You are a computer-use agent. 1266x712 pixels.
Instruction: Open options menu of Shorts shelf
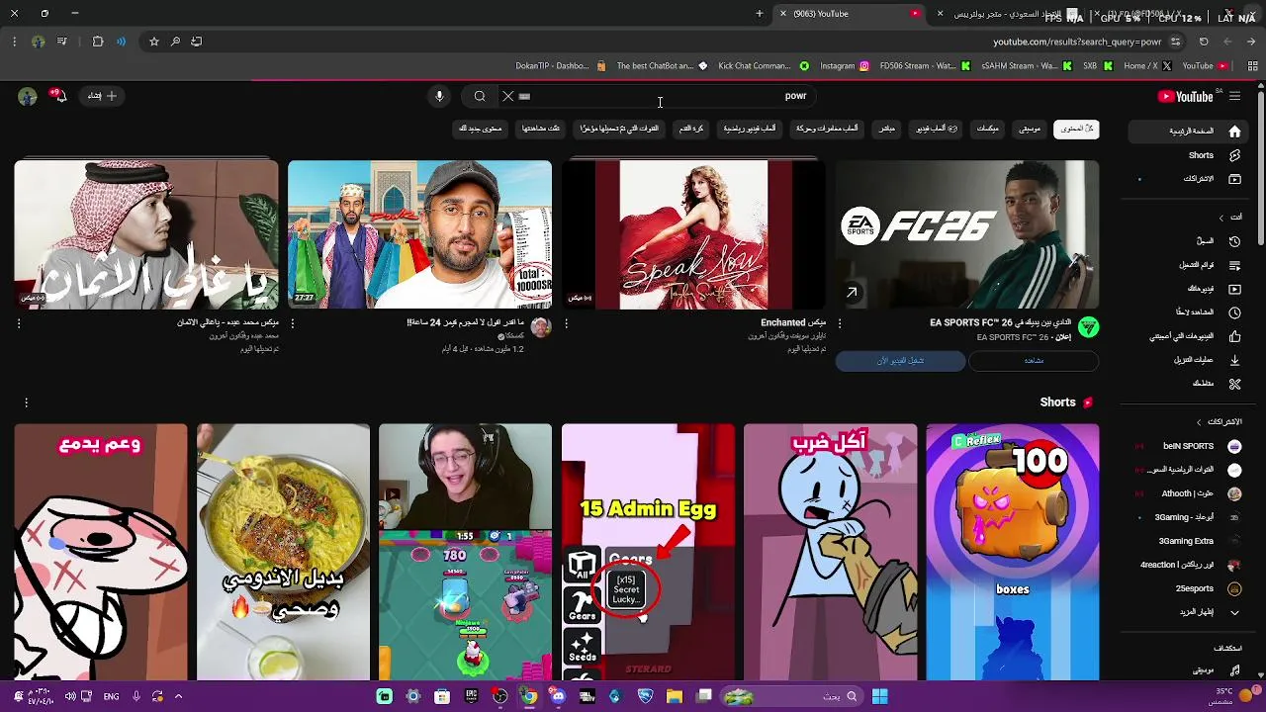click(x=26, y=402)
